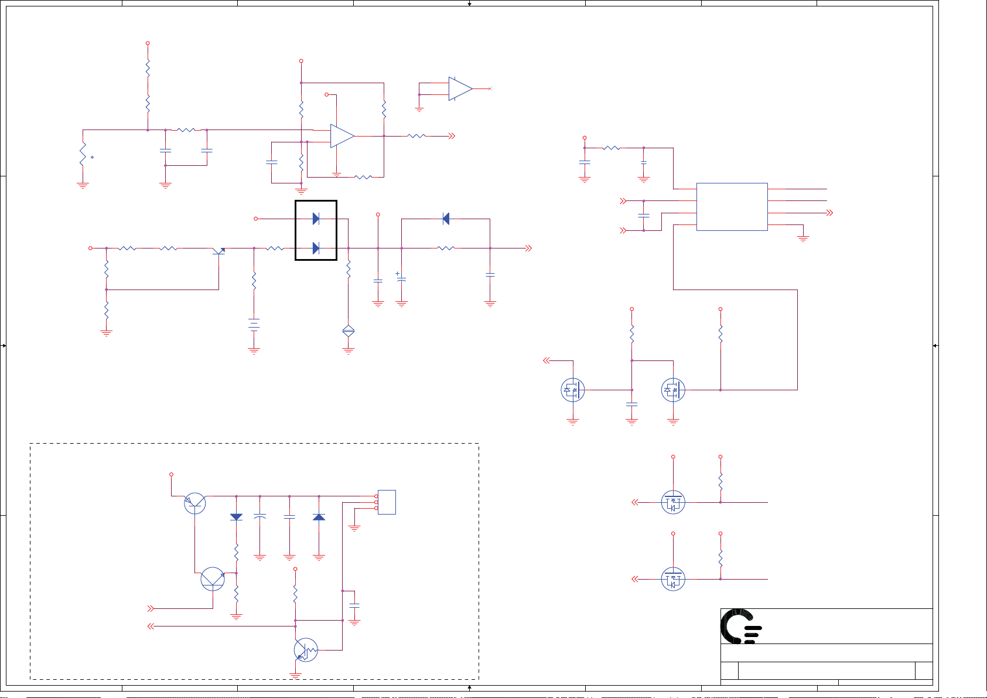
Task: Click the input terminal circle at the far-left series resistors
Action: (90, 248)
